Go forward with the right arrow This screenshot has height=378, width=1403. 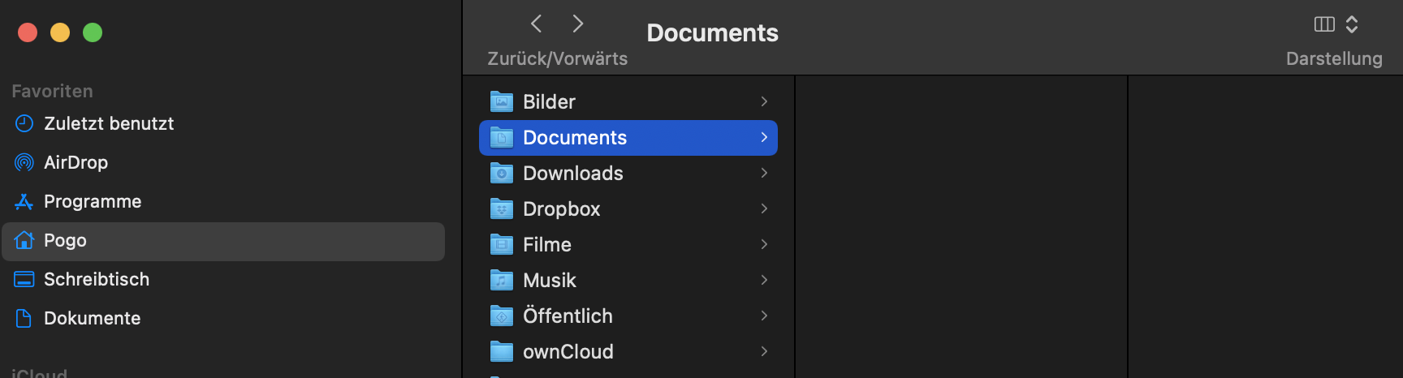coord(578,24)
